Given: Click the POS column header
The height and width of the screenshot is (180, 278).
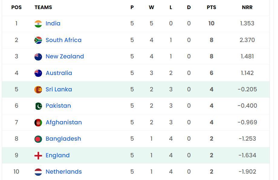Looking at the screenshot, I should point(16,7).
